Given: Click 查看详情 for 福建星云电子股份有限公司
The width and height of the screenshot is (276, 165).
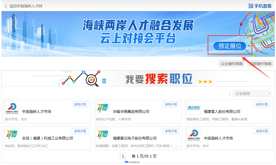Looking at the screenshot, I should [x=171, y=131].
